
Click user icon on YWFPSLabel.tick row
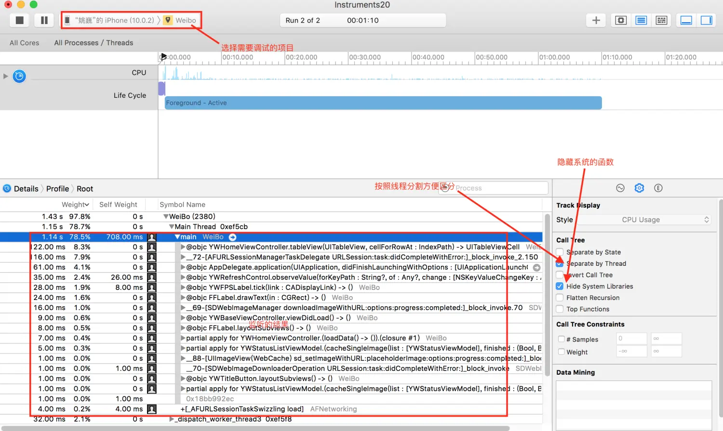(152, 287)
